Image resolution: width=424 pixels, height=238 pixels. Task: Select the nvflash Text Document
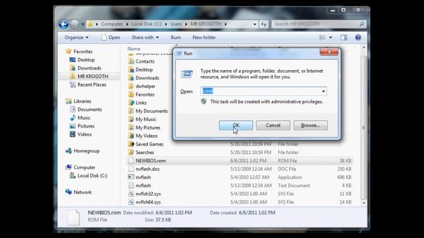(143, 186)
